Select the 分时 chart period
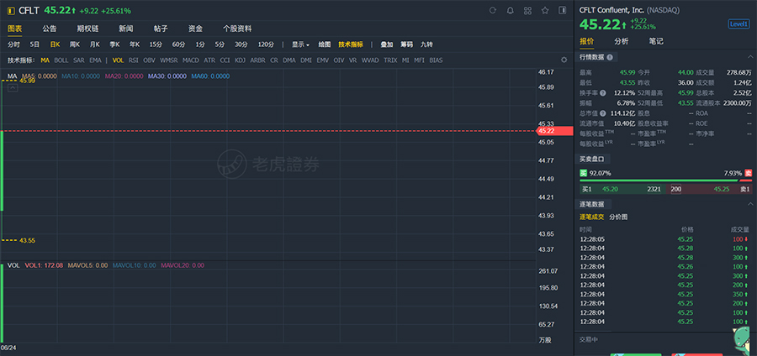This screenshot has height=356, width=757. tap(13, 44)
